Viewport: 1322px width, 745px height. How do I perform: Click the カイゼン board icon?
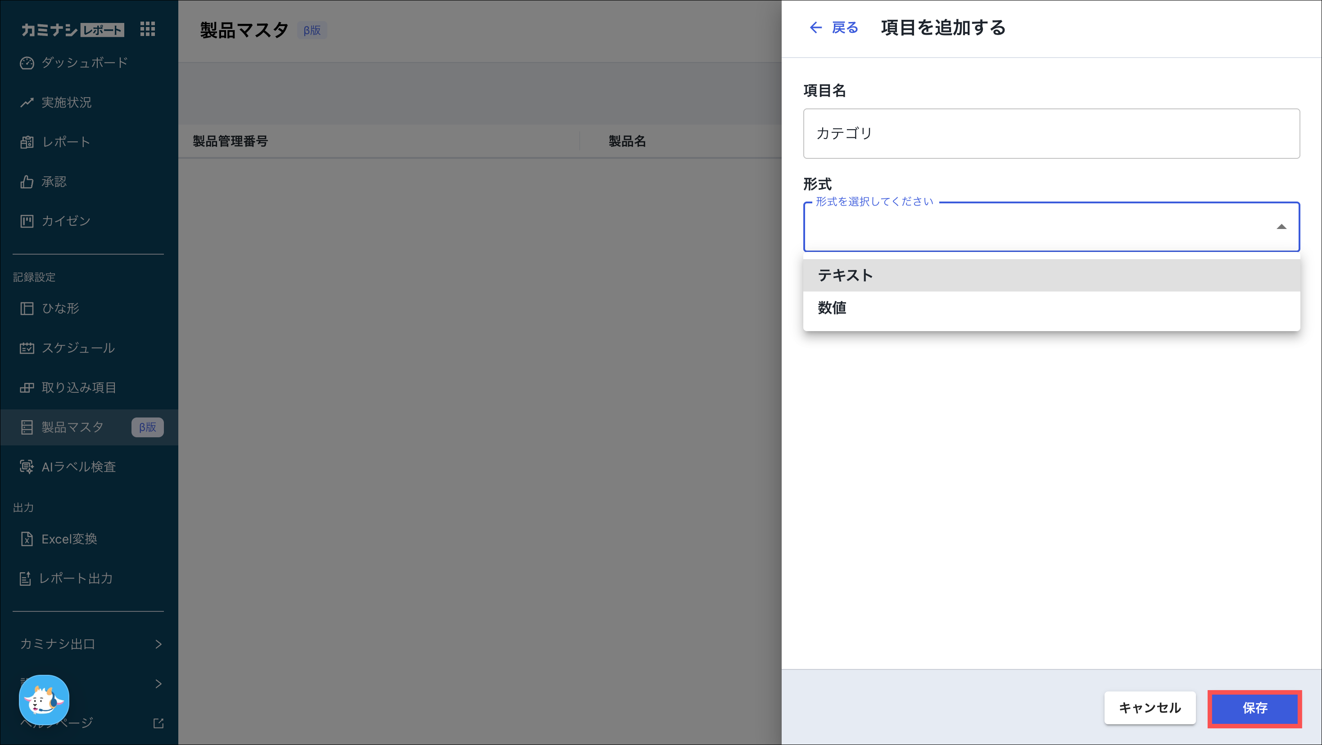click(27, 221)
